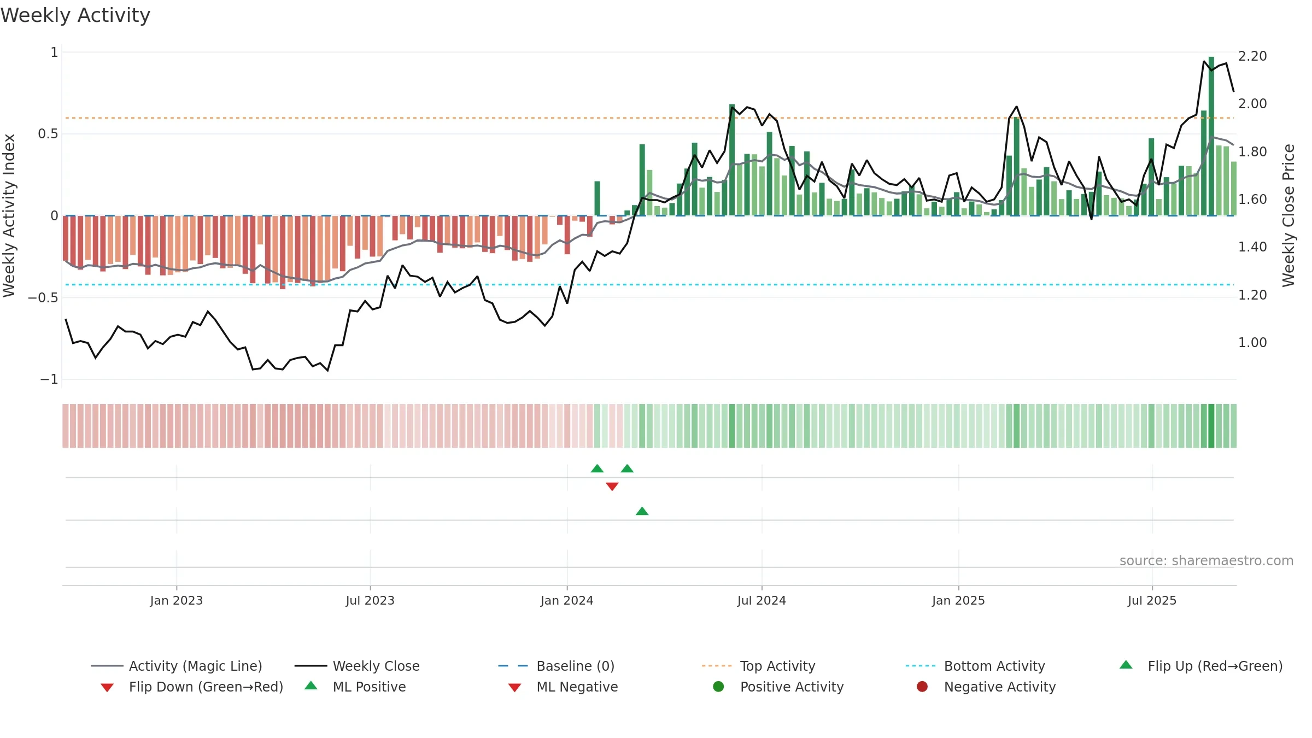The height and width of the screenshot is (738, 1312).
Task: Click the 0.5 activity index tick label
Action: click(48, 134)
